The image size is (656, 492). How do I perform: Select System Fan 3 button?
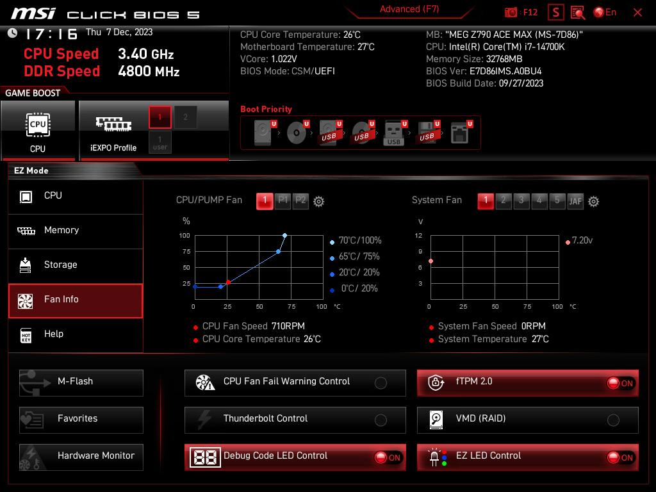coord(521,201)
